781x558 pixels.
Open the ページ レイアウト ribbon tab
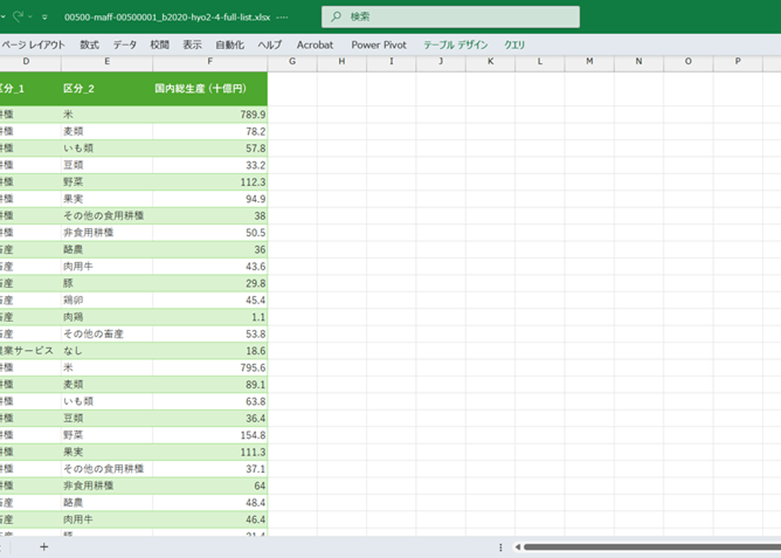[x=33, y=45]
